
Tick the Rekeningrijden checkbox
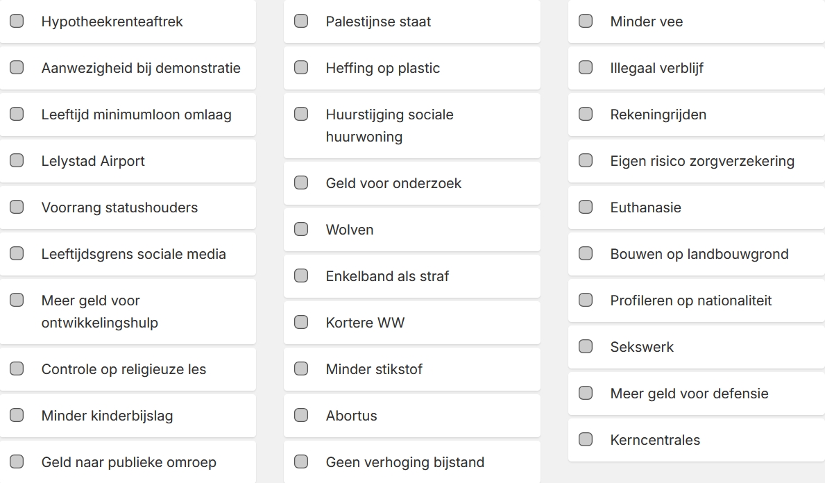pyautogui.click(x=586, y=115)
